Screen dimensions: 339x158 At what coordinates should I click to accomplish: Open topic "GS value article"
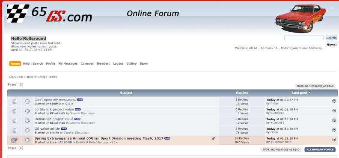click(47, 128)
